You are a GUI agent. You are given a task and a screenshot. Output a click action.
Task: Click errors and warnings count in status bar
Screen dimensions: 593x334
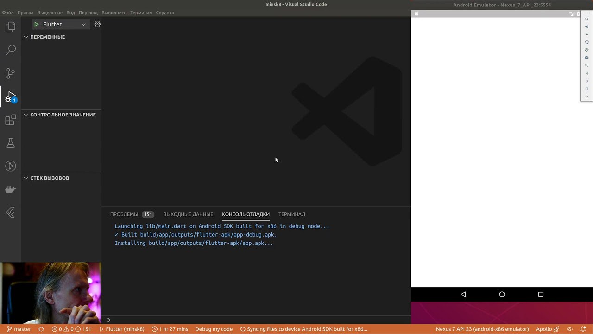coord(71,329)
